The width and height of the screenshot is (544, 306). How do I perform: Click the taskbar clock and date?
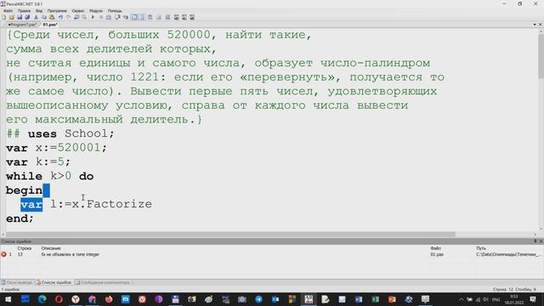(x=514, y=299)
